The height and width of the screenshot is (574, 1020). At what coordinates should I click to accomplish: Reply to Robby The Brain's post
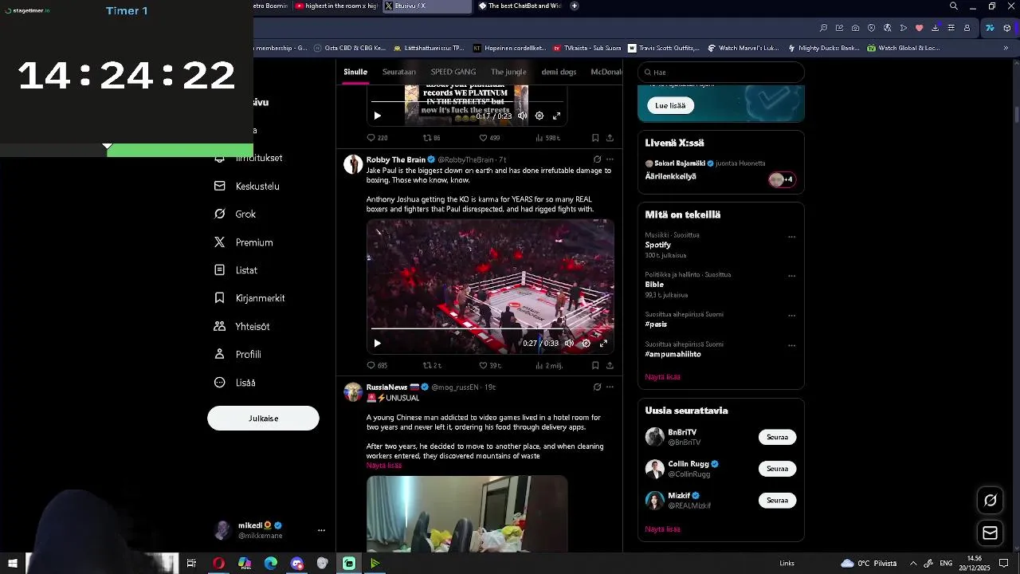377,365
